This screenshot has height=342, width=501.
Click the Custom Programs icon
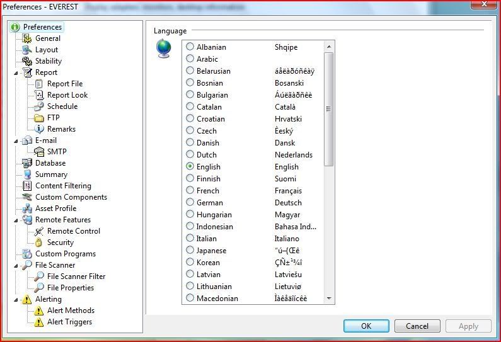tap(27, 254)
